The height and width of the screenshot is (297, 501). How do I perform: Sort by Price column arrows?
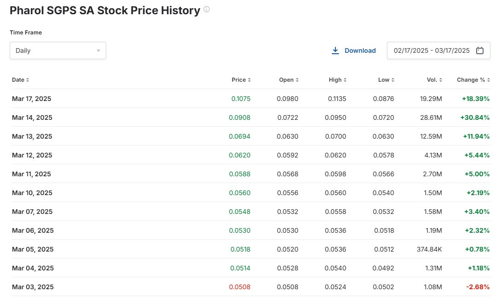pyautogui.click(x=249, y=80)
